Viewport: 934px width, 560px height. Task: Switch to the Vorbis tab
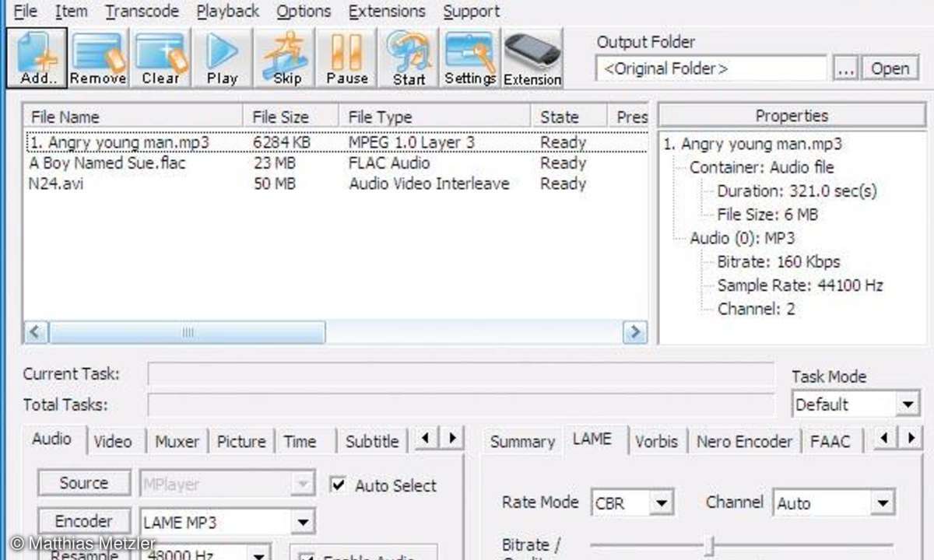click(656, 442)
